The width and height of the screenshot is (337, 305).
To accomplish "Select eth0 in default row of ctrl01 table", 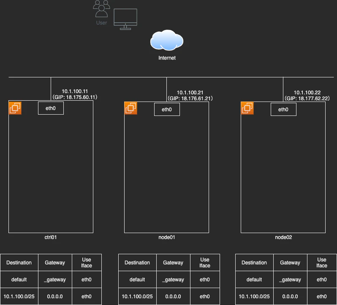I will pos(87,279).
